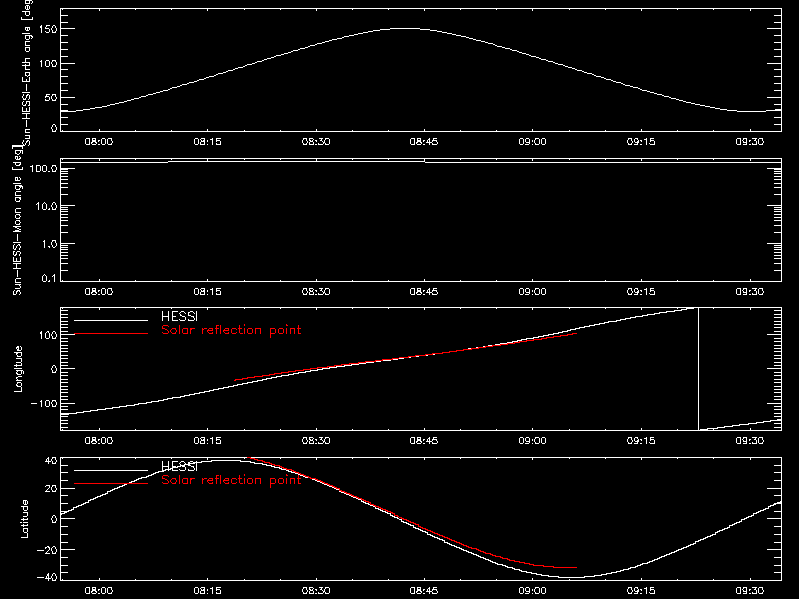Click the 0.1 tick label on Moon angle axis
The image size is (799, 599).
click(x=49, y=278)
